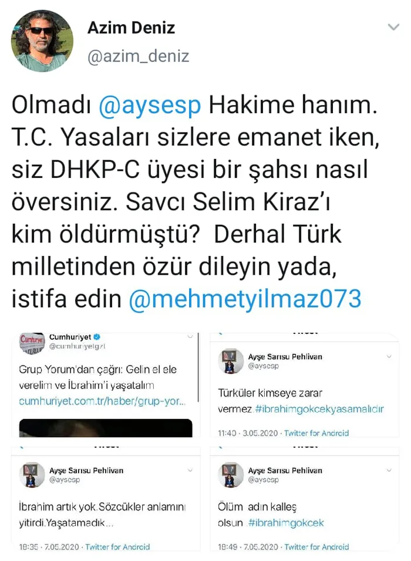The width and height of the screenshot is (411, 561).
Task: Open the @mehmetyilmaz073 mention link
Action: pos(245,299)
